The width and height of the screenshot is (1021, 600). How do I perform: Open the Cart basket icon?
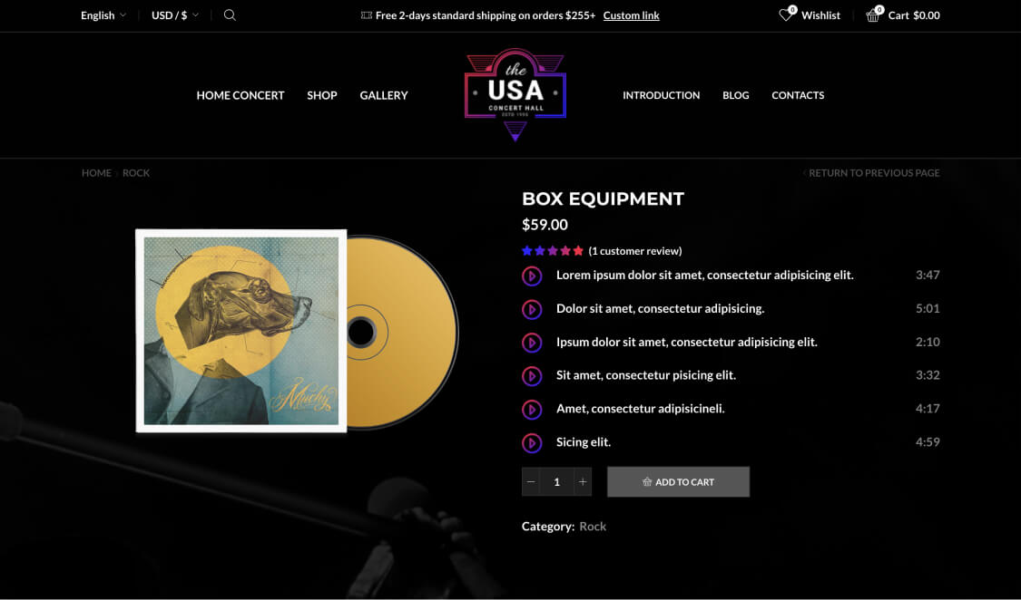pos(872,15)
